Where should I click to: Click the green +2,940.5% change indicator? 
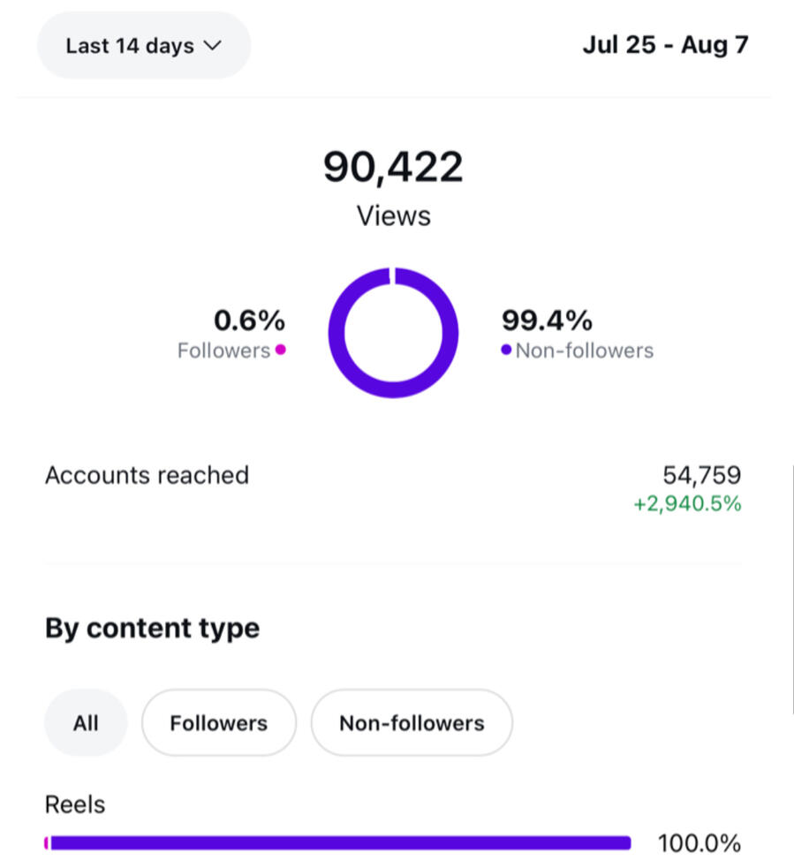click(x=687, y=505)
